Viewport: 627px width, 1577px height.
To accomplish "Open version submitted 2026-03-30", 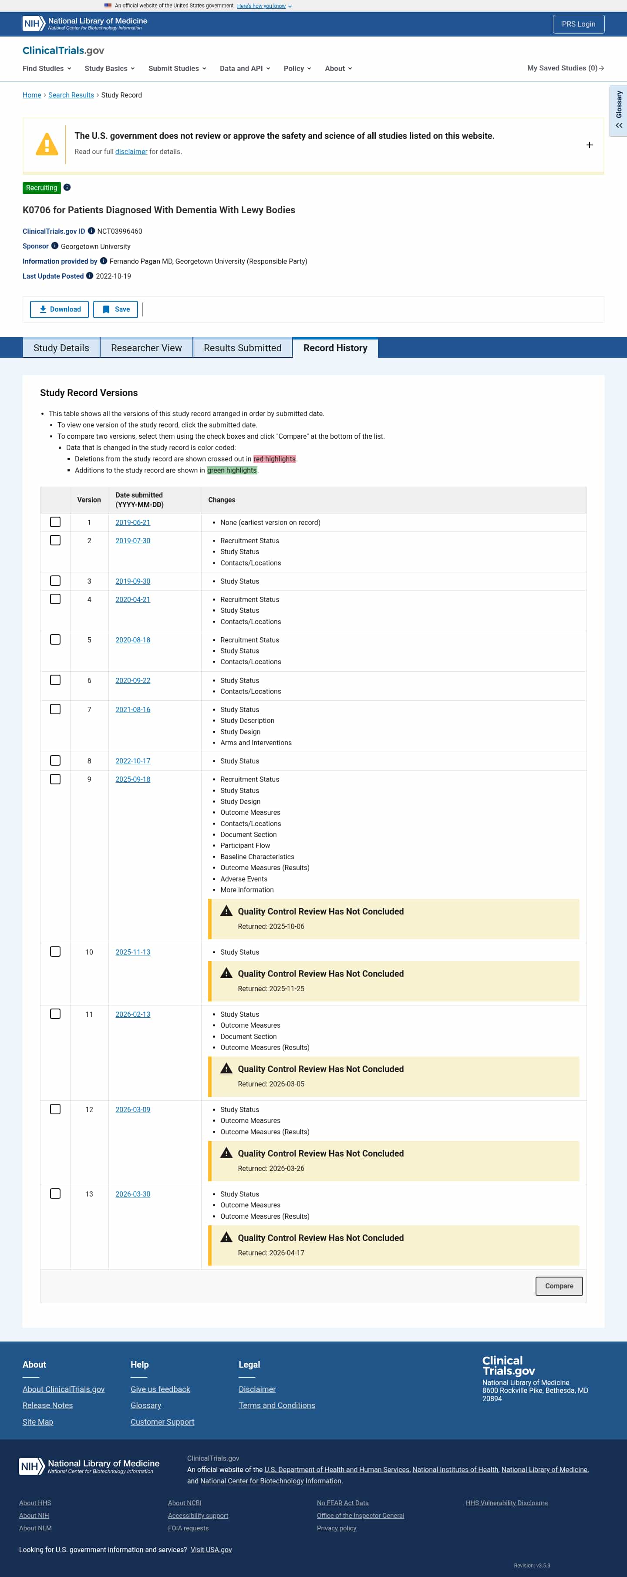I will tap(133, 1194).
